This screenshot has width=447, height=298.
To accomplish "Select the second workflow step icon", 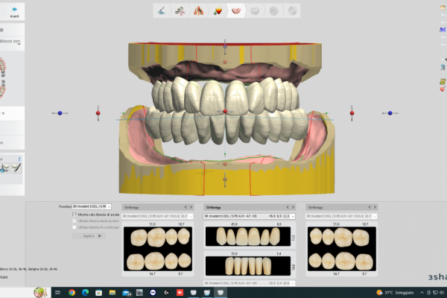I will click(180, 10).
